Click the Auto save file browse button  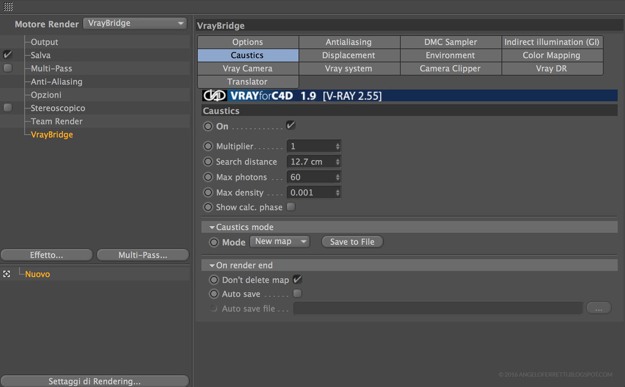[x=599, y=308]
